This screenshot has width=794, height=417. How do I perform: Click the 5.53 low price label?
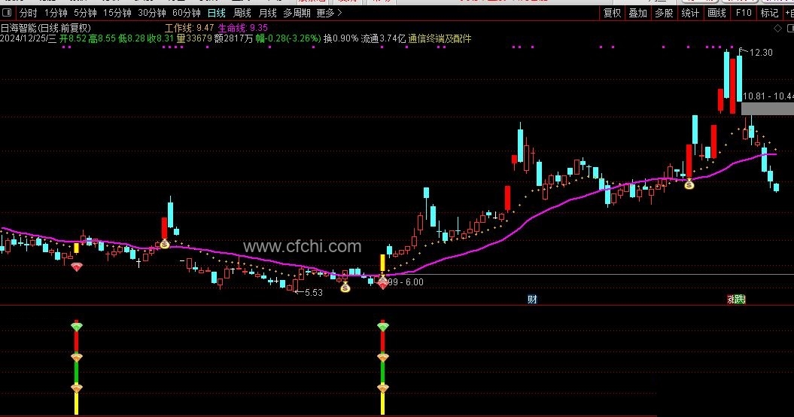coord(313,292)
